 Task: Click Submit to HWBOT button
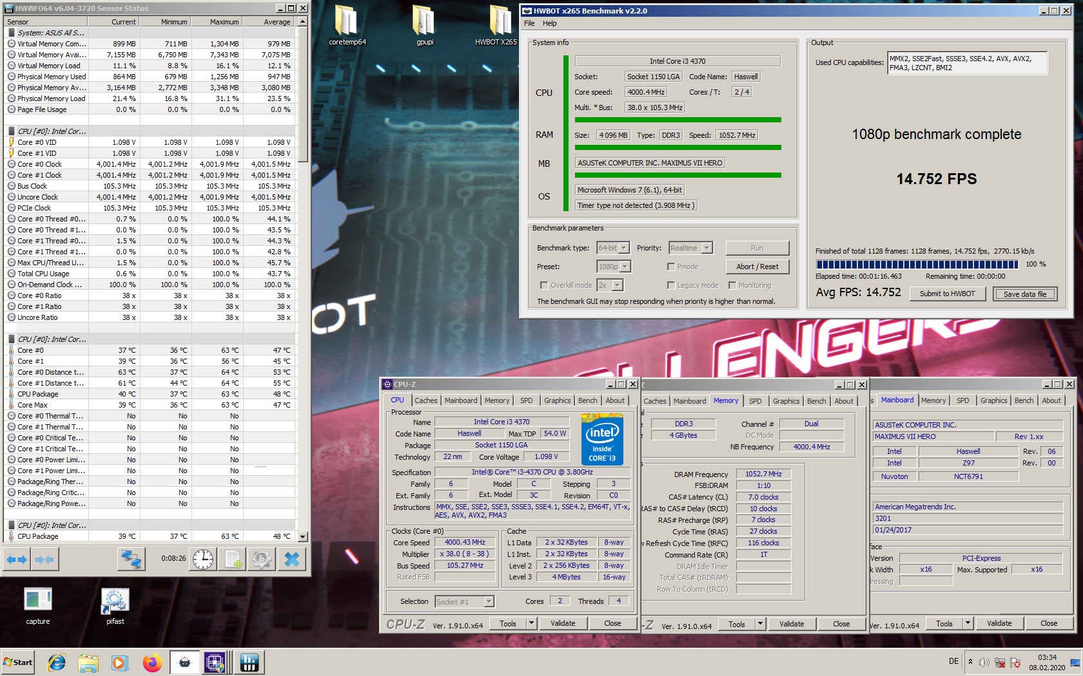coord(947,294)
